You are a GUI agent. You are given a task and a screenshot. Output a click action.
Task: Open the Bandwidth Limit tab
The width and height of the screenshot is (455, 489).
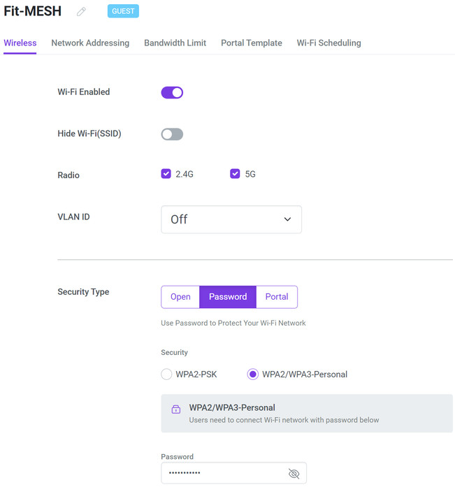click(175, 43)
